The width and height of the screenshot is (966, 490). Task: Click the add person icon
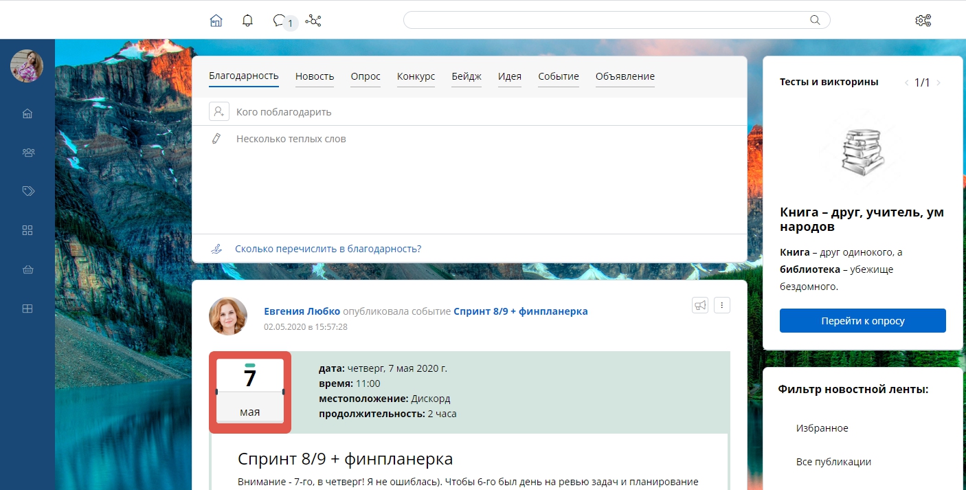(218, 111)
